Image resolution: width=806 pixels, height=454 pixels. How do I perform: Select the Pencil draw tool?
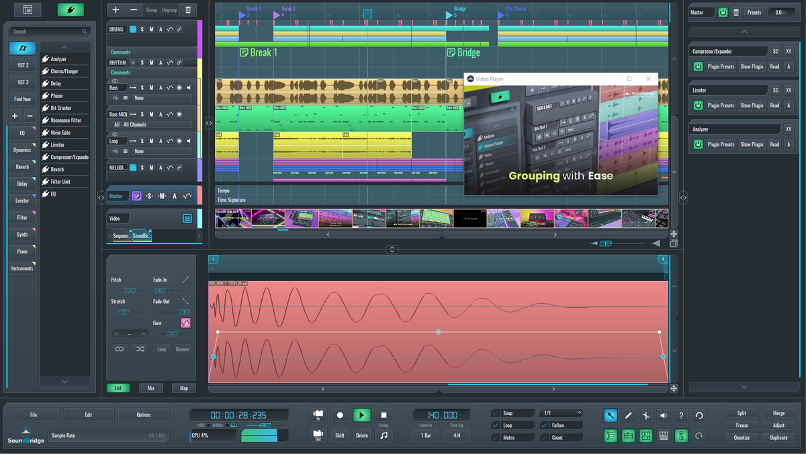[x=628, y=416]
